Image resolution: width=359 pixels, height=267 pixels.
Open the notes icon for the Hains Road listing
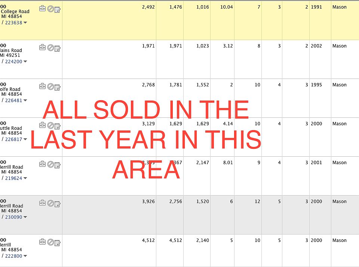[58, 48]
